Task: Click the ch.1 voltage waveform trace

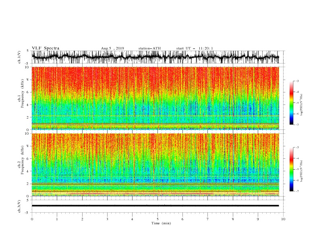Action: [155, 57]
